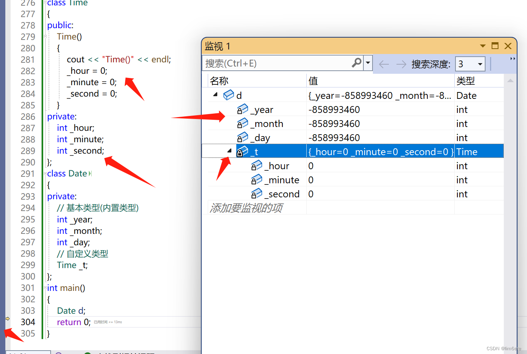Select the _day row name
The image size is (527, 354).
tap(260, 138)
